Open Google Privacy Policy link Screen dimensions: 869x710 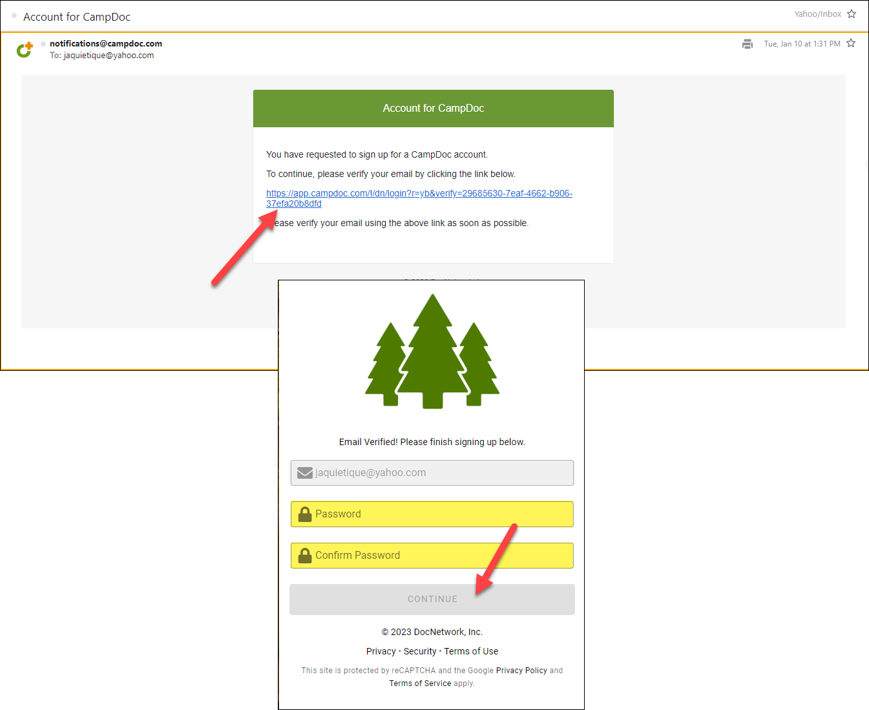point(521,671)
